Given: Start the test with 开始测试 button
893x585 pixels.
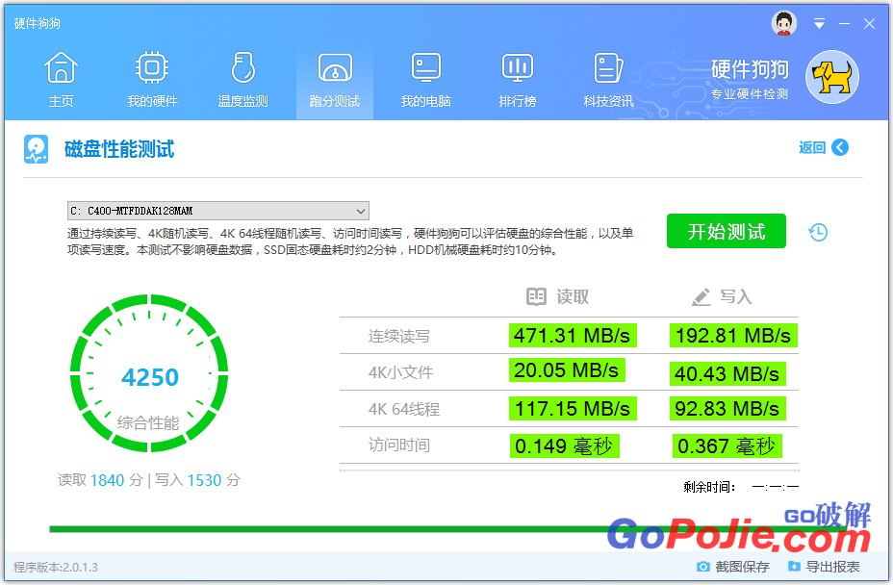Looking at the screenshot, I should [727, 231].
